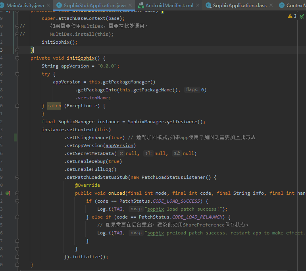Screen dimensions: 306x271
Task: Click fold marker on the catch (Exception e) line
Action: tap(17, 106)
